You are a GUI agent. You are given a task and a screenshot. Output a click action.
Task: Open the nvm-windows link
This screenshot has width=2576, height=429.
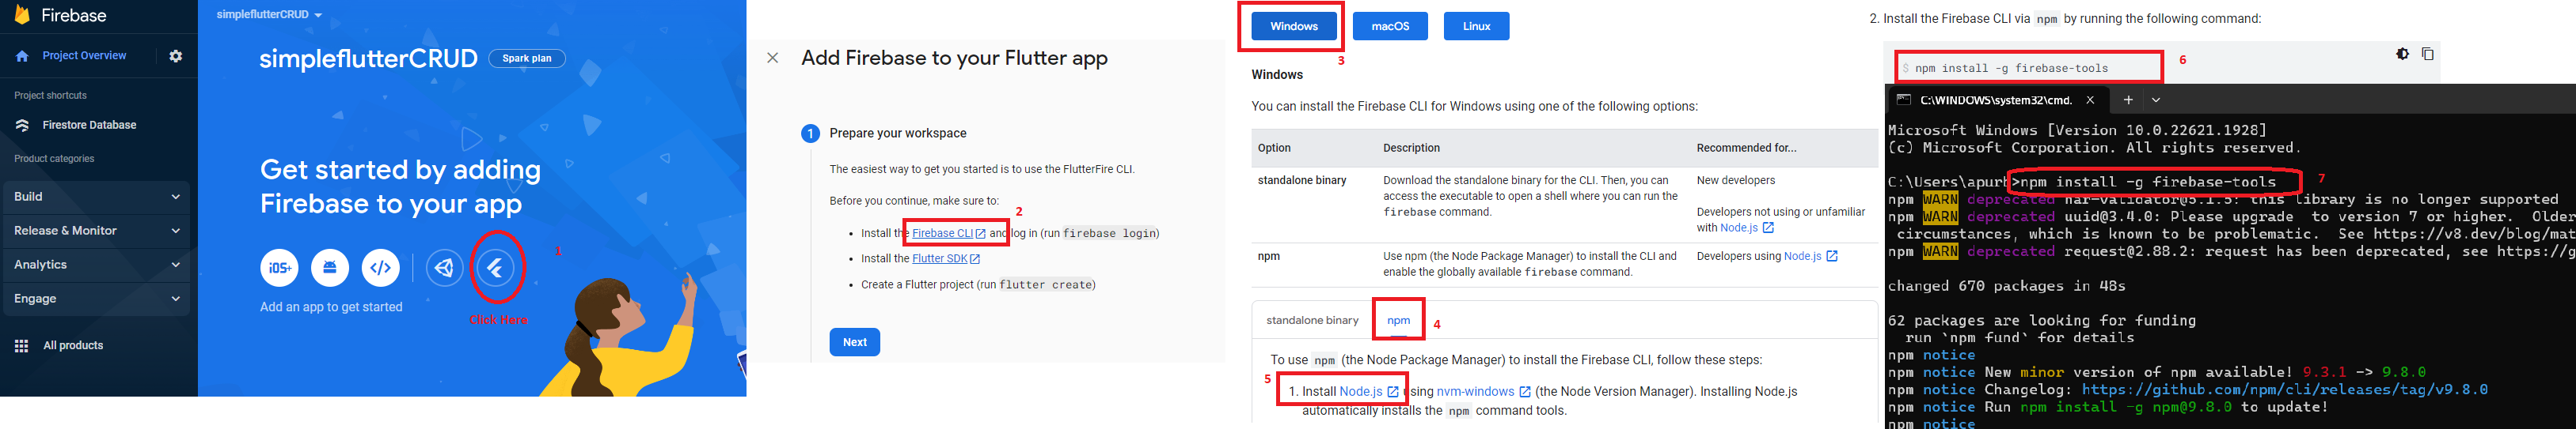click(1484, 392)
